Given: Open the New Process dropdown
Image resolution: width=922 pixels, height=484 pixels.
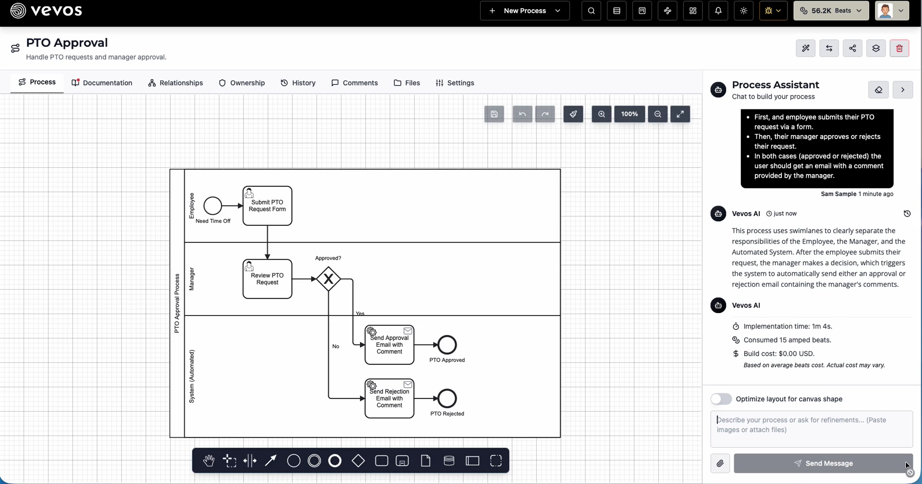Looking at the screenshot, I should pos(525,11).
